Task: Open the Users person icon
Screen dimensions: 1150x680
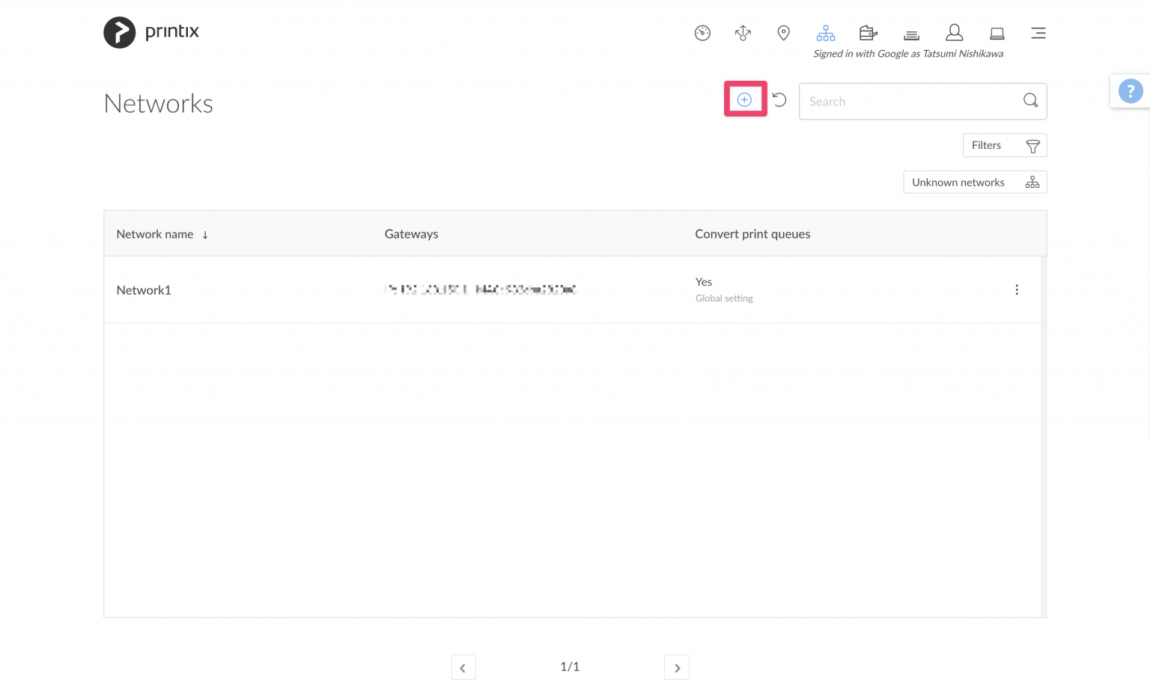Action: 955,33
